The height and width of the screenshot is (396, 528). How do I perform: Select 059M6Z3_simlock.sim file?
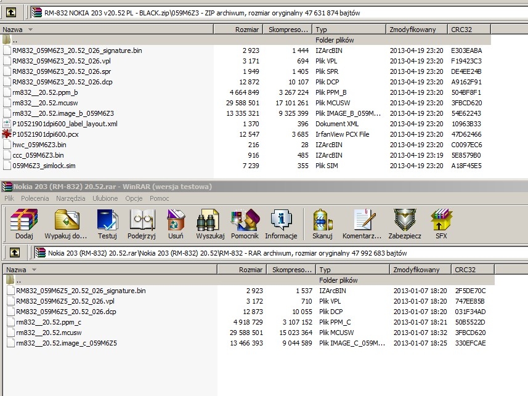[44, 165]
